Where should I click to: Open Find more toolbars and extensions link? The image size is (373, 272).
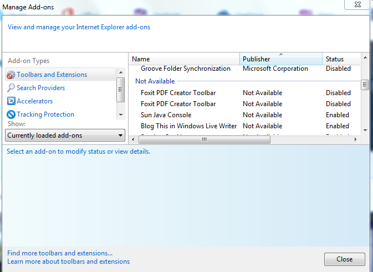(x=60, y=253)
